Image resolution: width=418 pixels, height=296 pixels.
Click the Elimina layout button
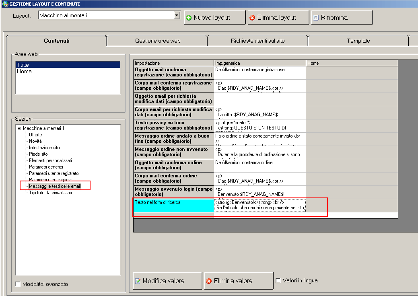pyautogui.click(x=278, y=18)
